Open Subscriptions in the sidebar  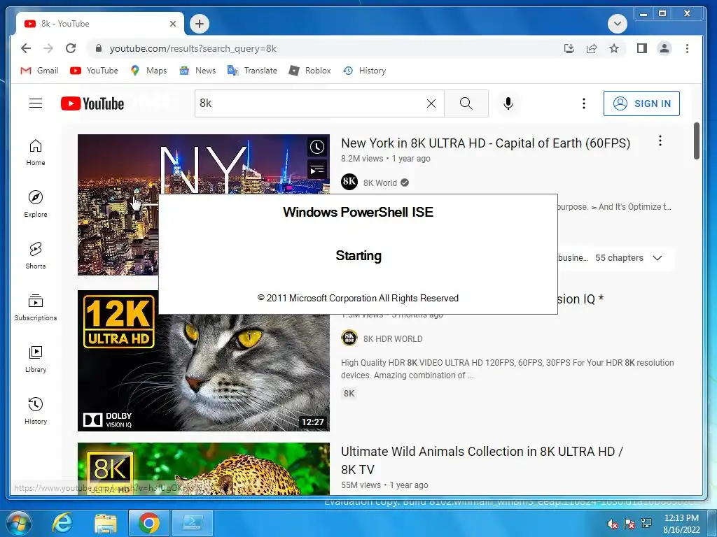tap(36, 308)
